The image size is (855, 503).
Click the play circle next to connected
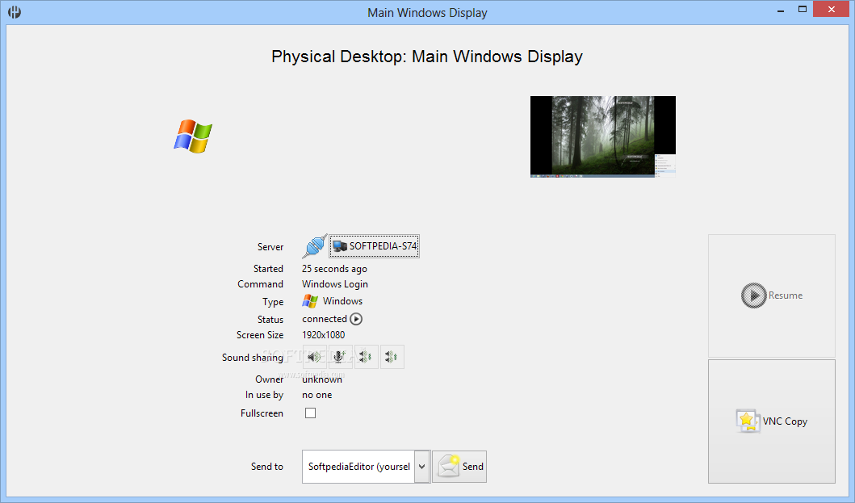pyautogui.click(x=356, y=319)
